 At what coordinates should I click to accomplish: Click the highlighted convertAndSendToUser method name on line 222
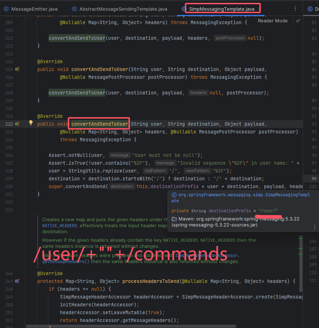point(99,124)
